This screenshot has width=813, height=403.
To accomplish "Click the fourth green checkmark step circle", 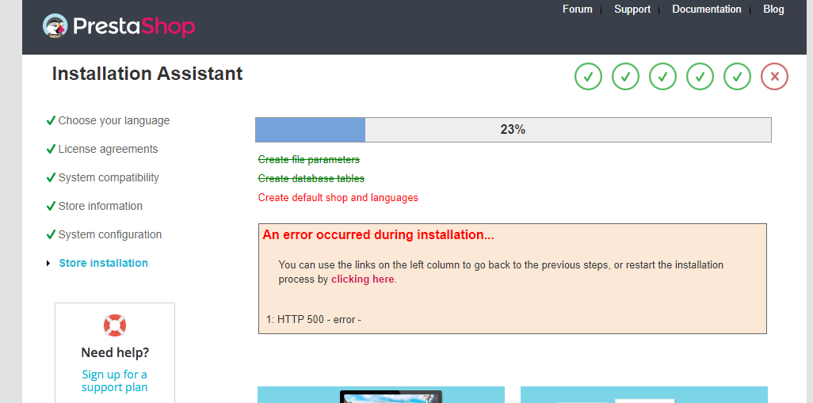I will click(x=700, y=77).
